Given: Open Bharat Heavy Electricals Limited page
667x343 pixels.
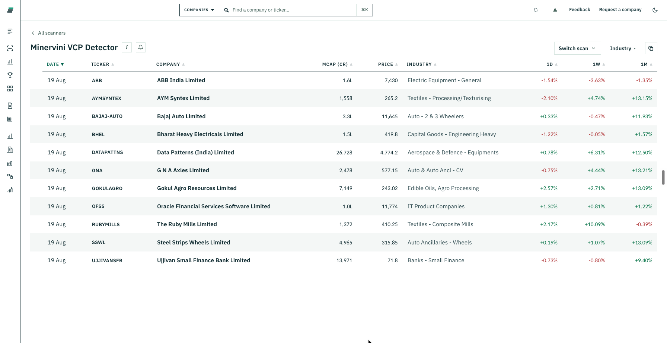Looking at the screenshot, I should pos(200,134).
